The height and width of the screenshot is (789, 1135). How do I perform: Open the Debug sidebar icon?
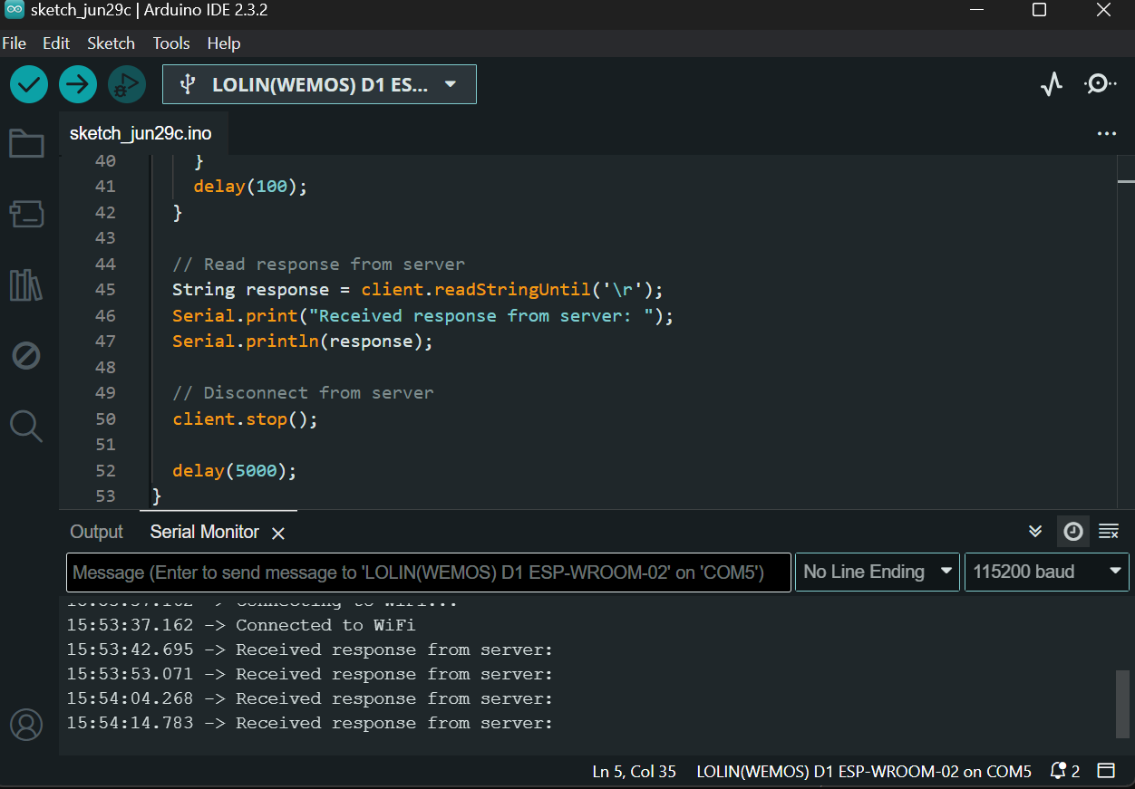[26, 356]
